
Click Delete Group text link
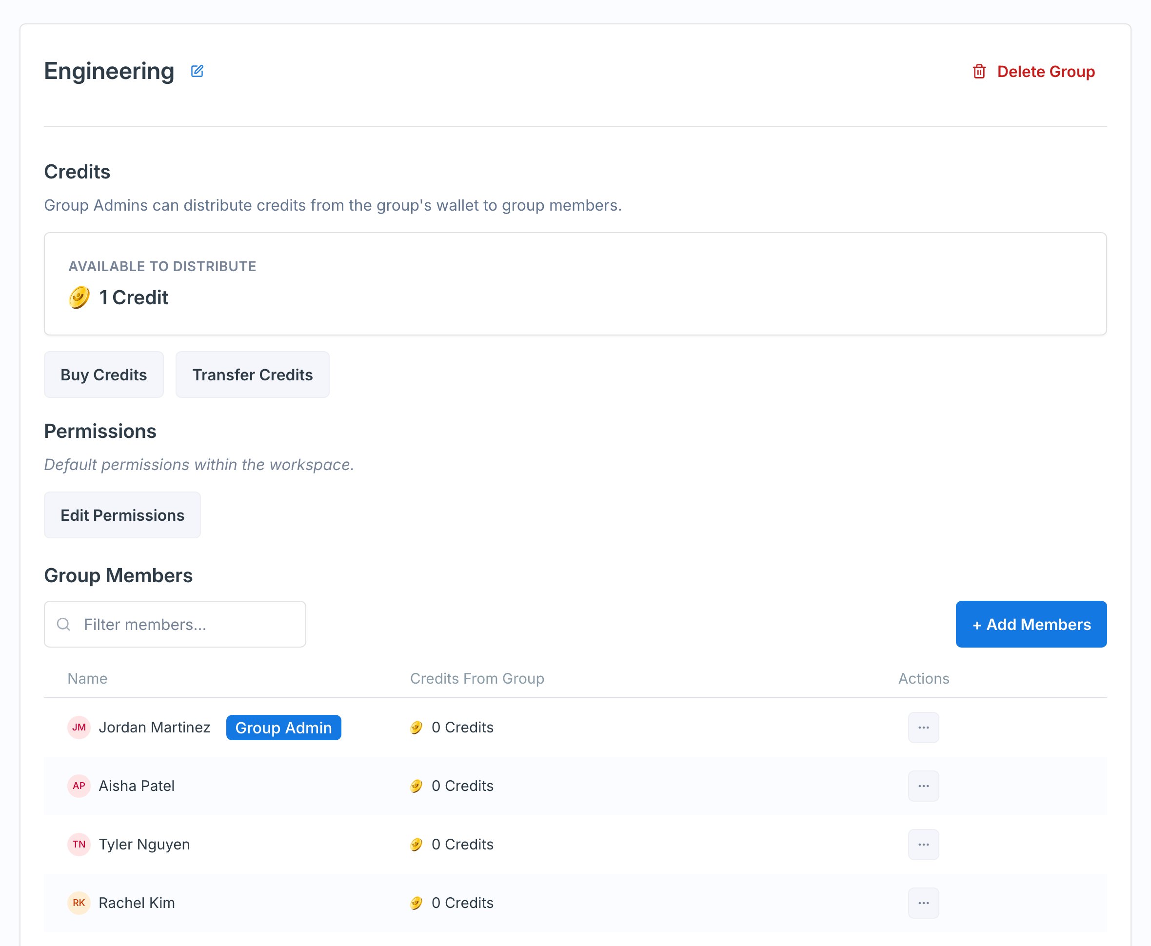1046,71
